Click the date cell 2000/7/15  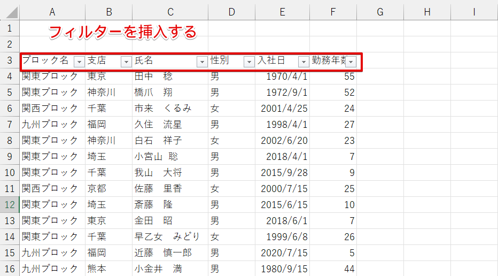pos(282,189)
